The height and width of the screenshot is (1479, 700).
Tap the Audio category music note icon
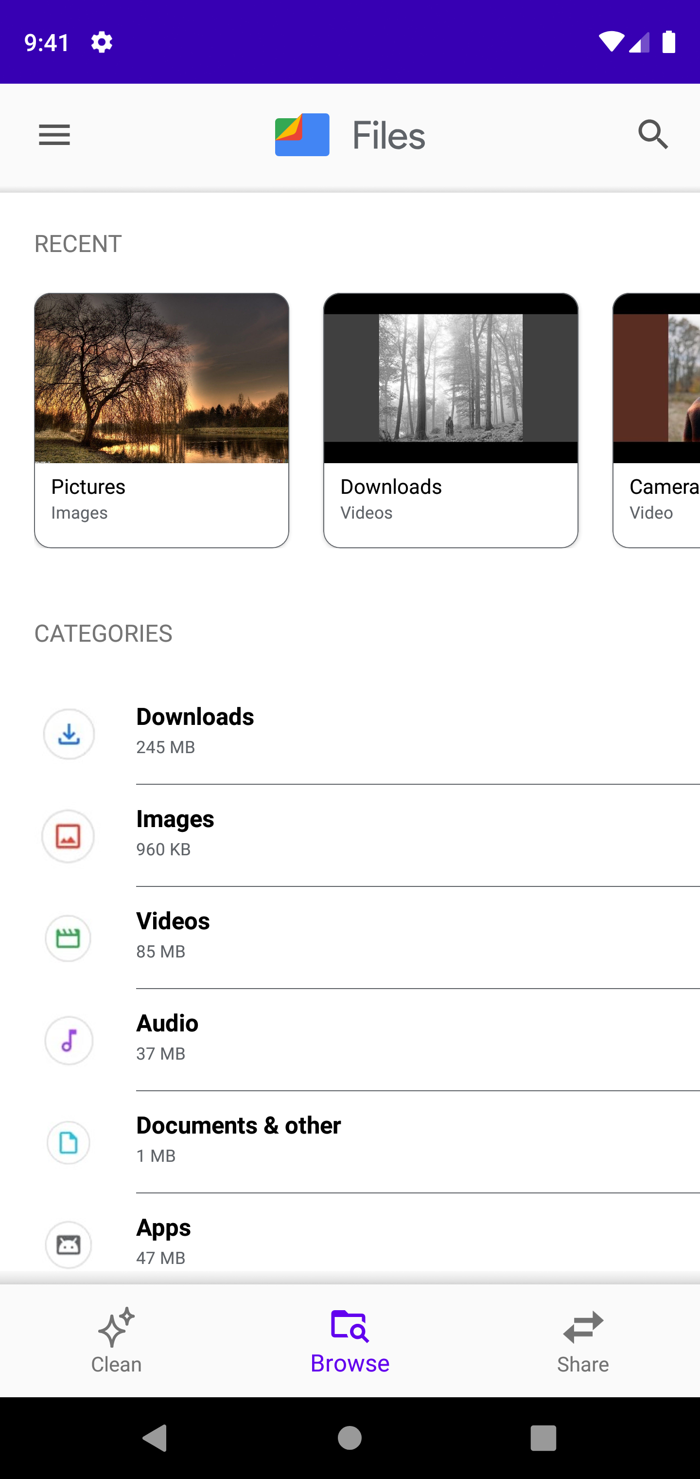tap(69, 1040)
